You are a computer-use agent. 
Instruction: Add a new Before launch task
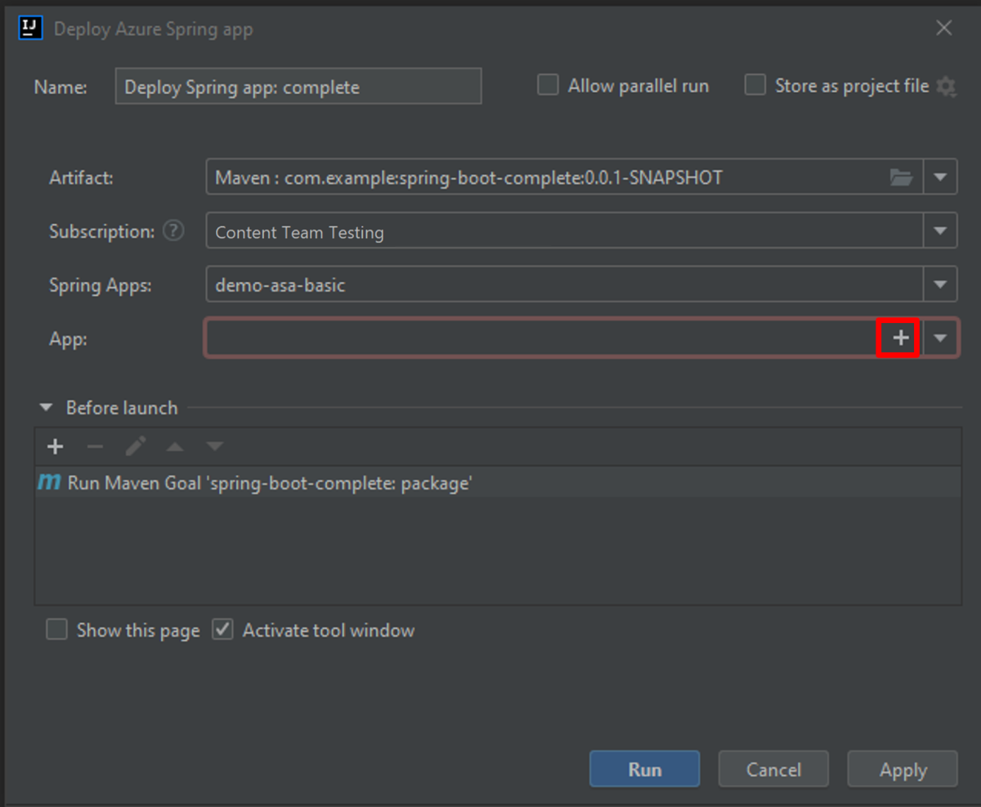54,446
